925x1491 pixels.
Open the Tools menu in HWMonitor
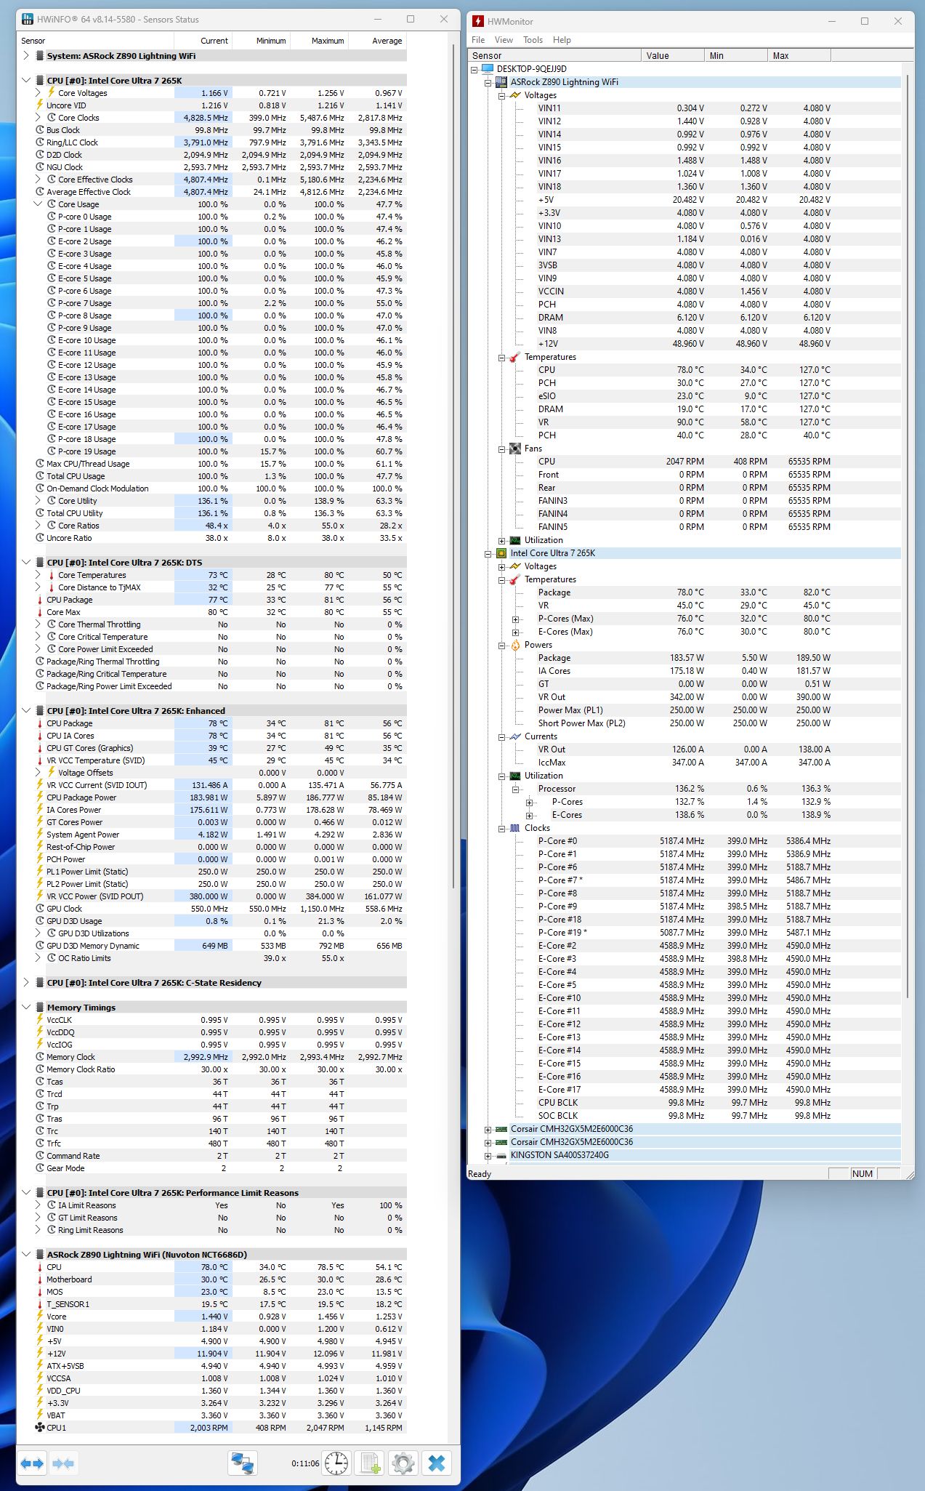(533, 40)
